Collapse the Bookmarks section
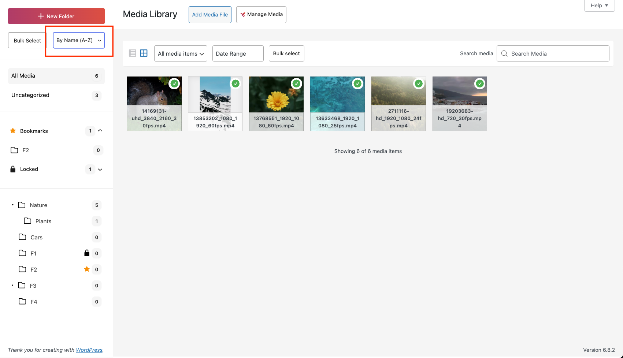623x358 pixels. 100,131
